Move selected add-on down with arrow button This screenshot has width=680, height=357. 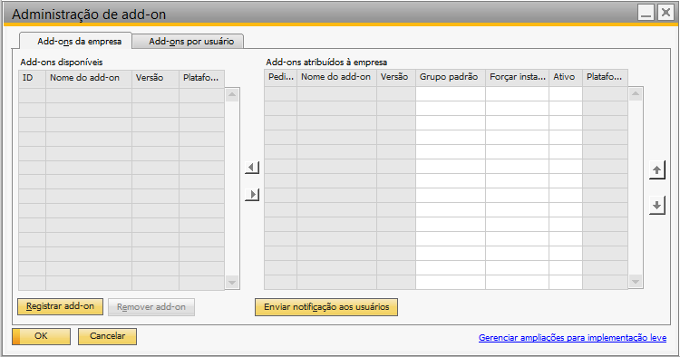(x=657, y=205)
